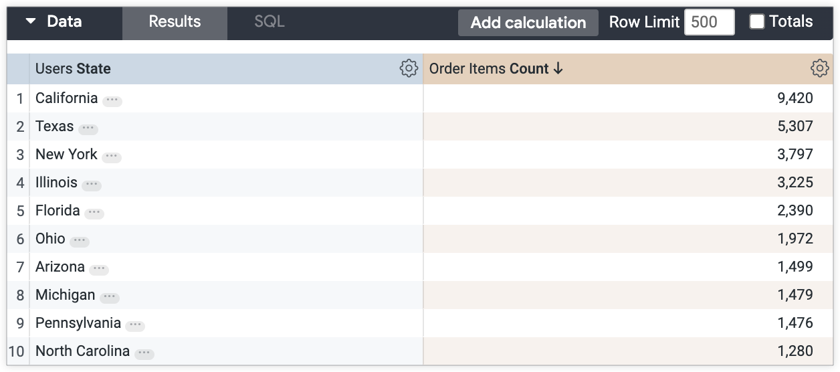Screen dimensions: 840x372
Task: Open the ellipsis menu beside New York
Action: (111, 157)
